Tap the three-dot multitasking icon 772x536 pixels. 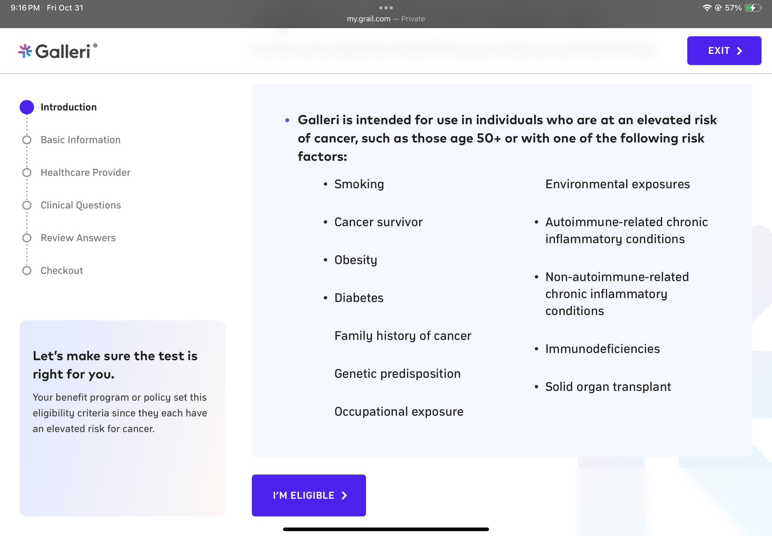pos(386,8)
